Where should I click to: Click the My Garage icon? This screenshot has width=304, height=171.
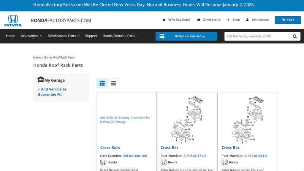pos(41,80)
